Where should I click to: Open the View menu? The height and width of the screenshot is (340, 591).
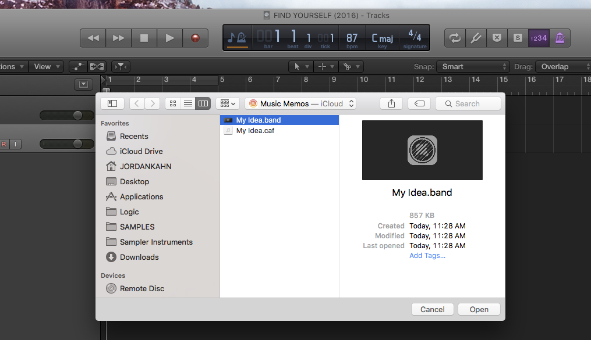click(46, 67)
